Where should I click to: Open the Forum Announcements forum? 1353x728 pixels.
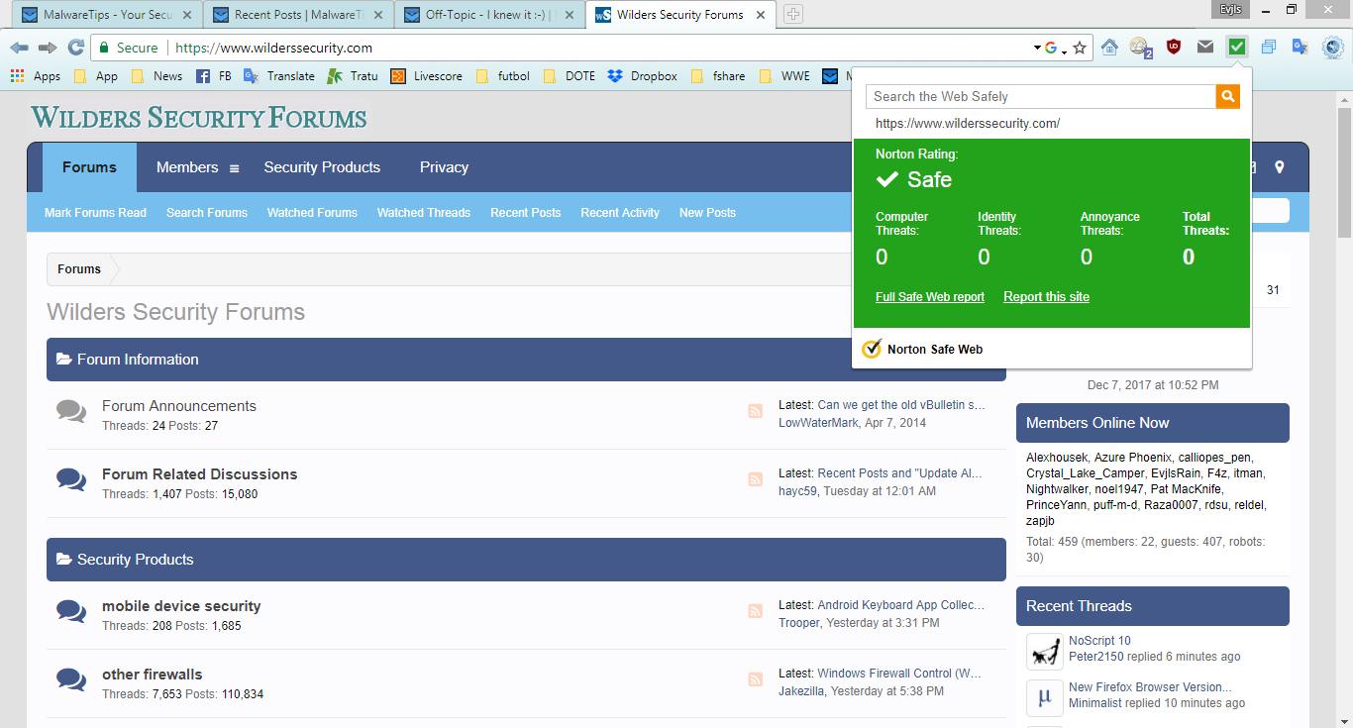179,406
